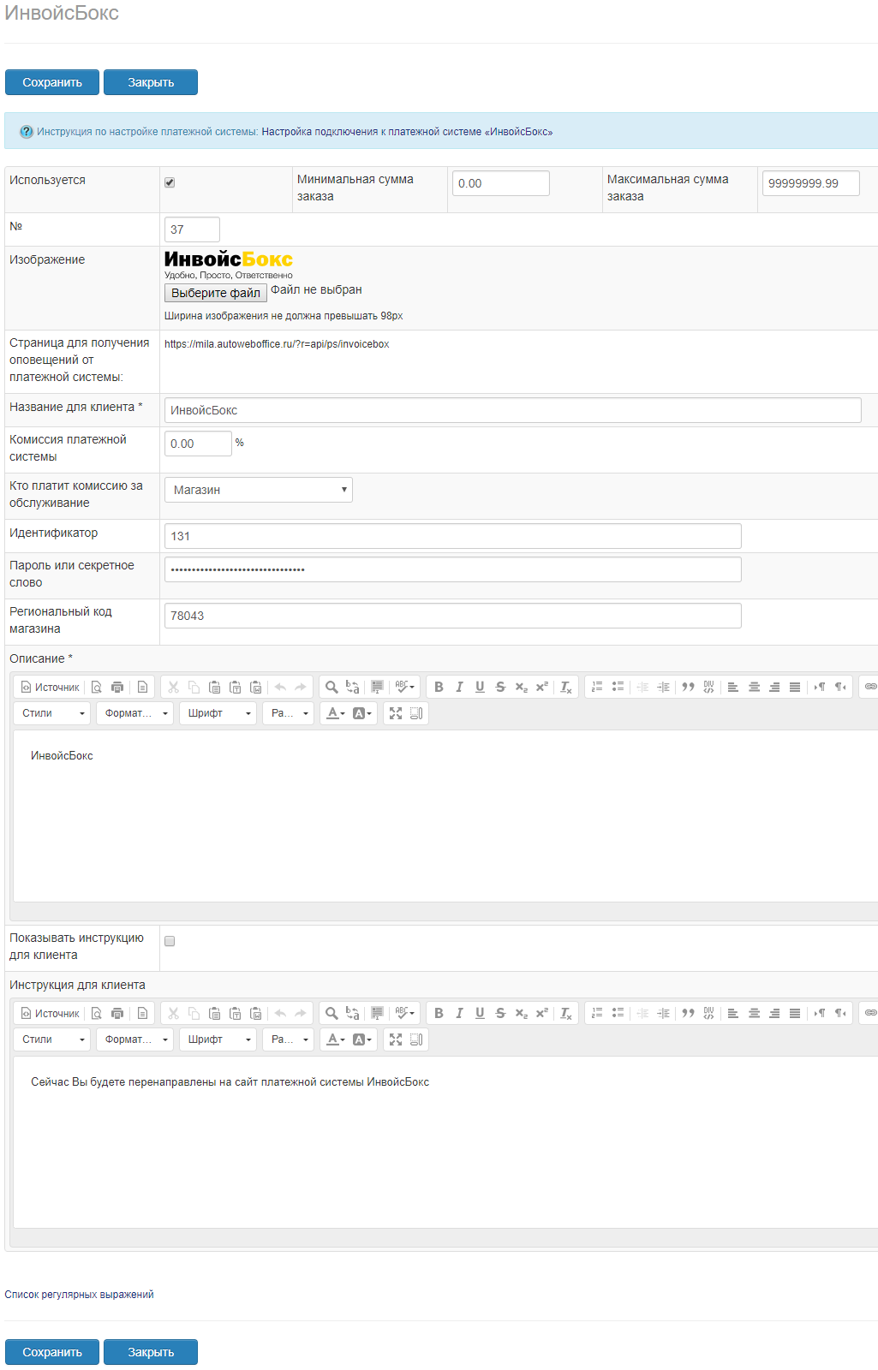Expand the Стили dropdown in the Описание editor
Image resolution: width=878 pixels, height=1370 pixels.
tap(52, 713)
